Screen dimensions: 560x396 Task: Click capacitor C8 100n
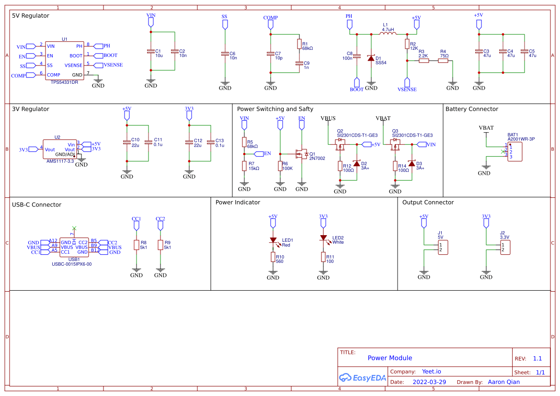pyautogui.click(x=357, y=56)
